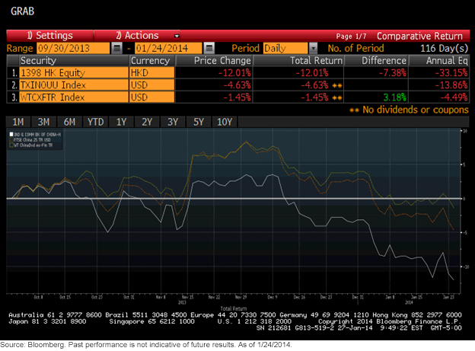Viewport: 475px width, 351px height.
Task: Select the TXINOUU Index security field
Action: 74,85
